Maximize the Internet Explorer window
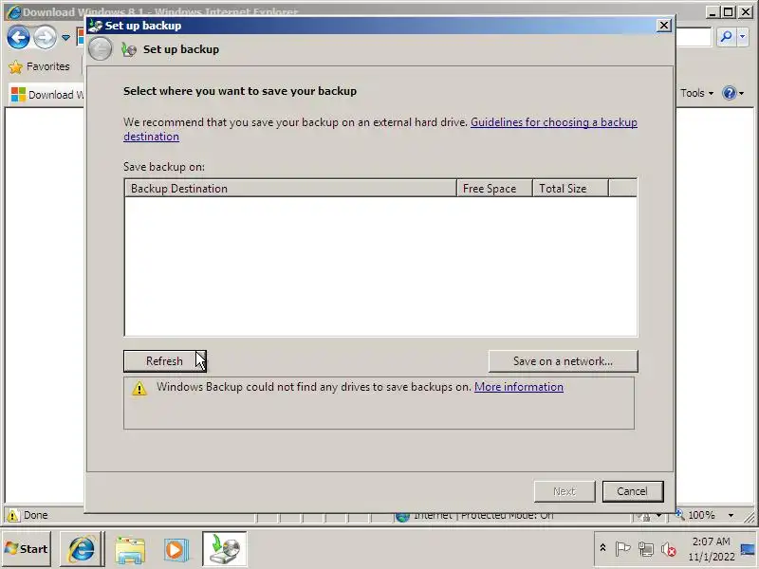 click(728, 12)
